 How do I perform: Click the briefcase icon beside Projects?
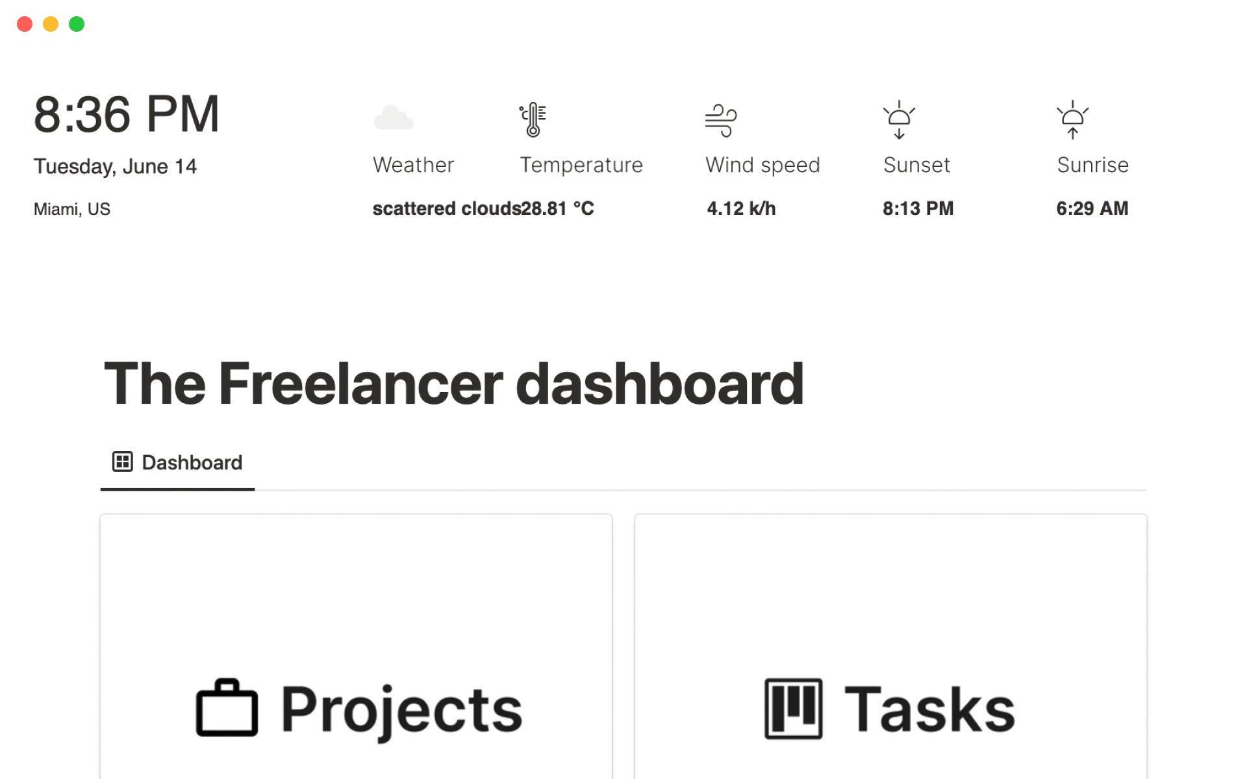coord(227,708)
